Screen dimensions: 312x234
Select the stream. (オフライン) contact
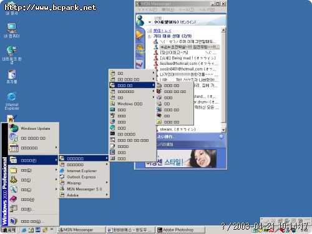[178, 129]
